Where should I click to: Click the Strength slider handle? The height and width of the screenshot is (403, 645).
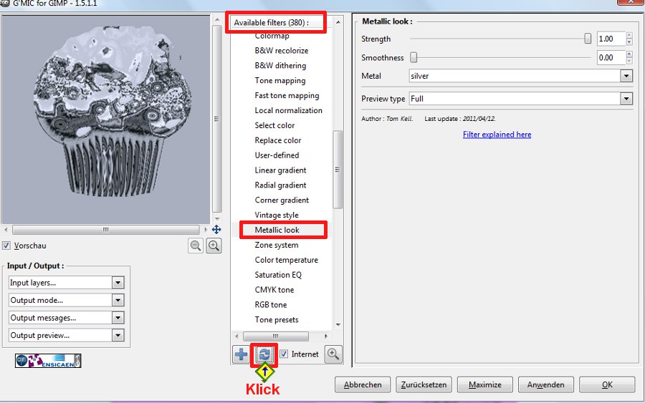(588, 39)
